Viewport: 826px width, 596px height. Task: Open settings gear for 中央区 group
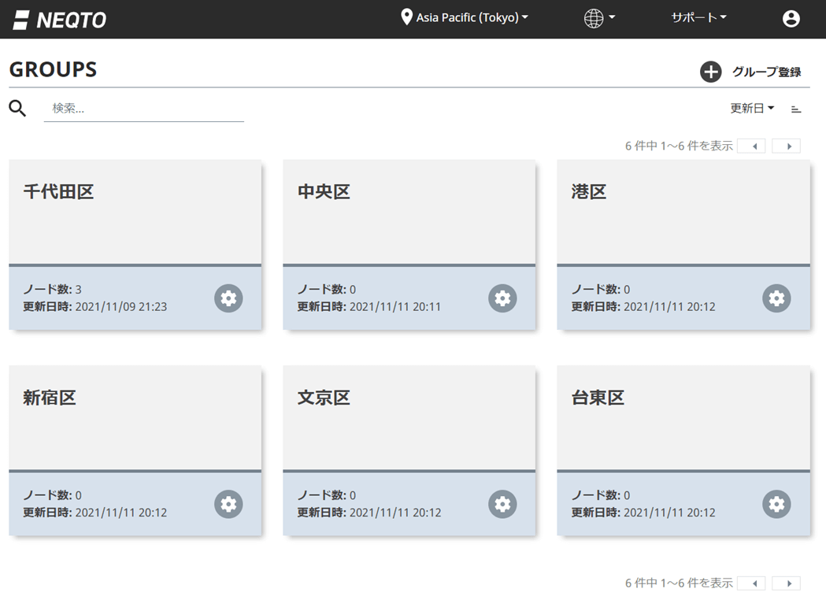point(502,298)
